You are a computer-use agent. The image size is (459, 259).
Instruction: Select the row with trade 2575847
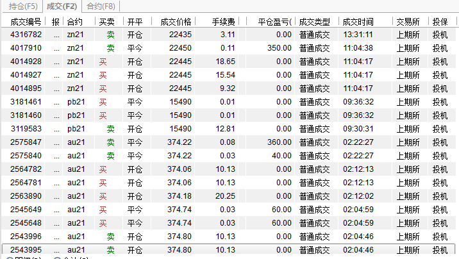(26, 142)
